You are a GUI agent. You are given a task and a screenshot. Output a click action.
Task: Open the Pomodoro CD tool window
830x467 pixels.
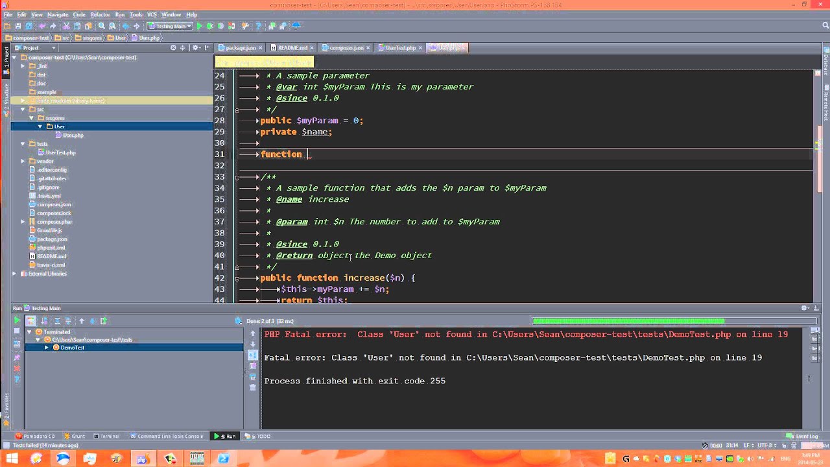click(36, 437)
